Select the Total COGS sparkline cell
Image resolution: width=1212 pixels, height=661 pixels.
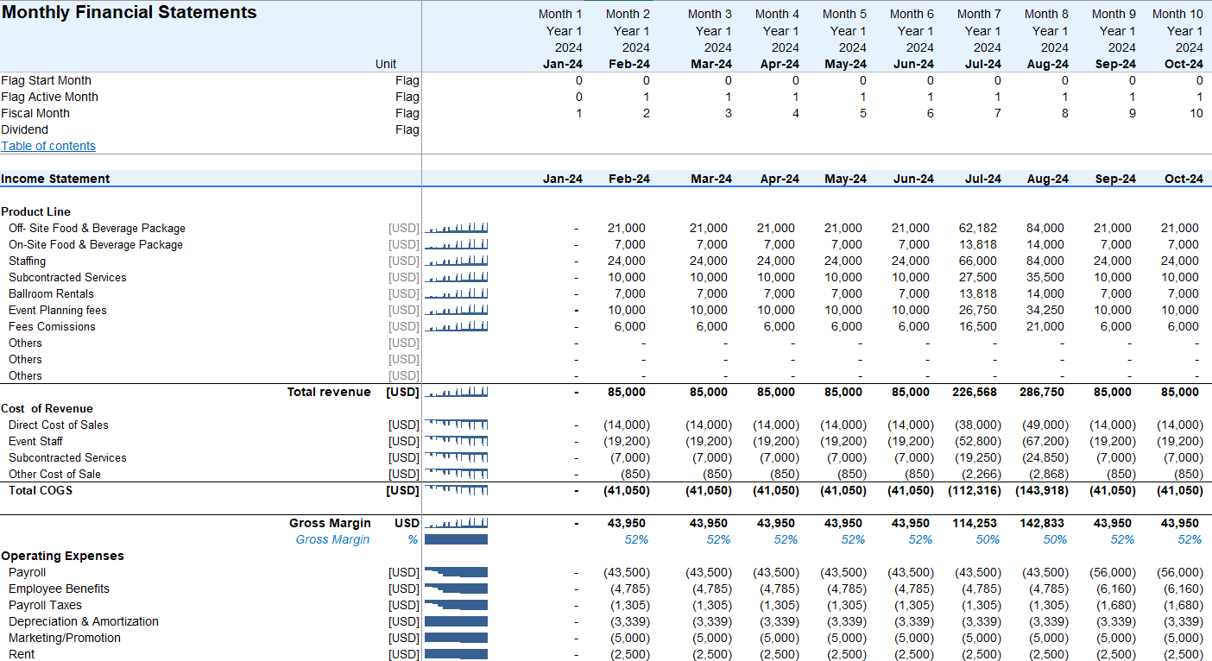(x=457, y=490)
